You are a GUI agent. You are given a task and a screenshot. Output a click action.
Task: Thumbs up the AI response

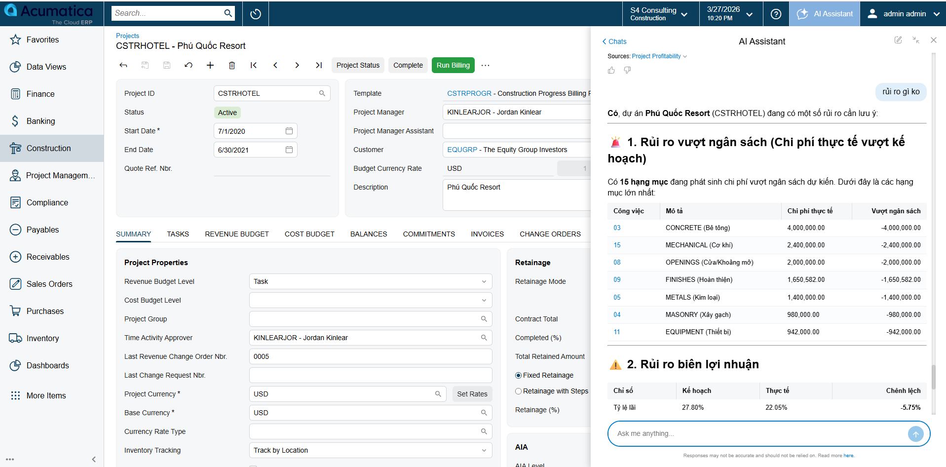pyautogui.click(x=611, y=70)
